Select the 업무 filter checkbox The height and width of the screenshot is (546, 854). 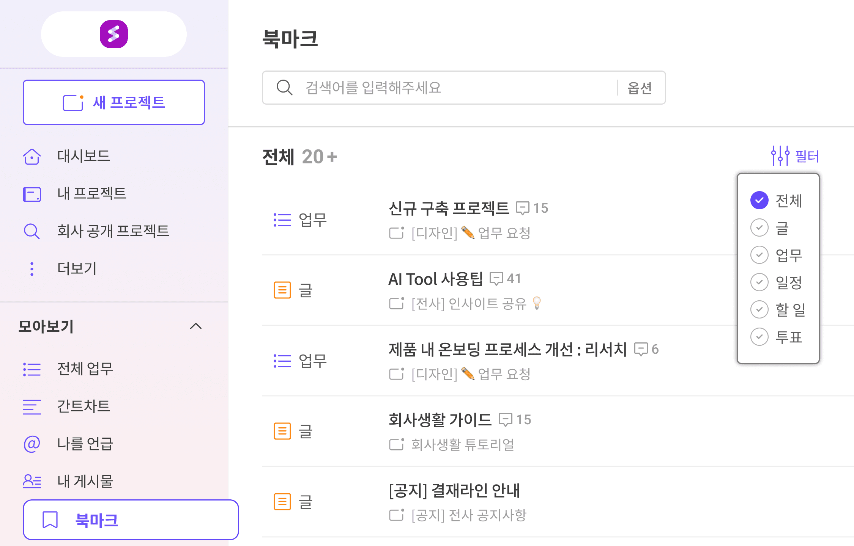tap(759, 255)
